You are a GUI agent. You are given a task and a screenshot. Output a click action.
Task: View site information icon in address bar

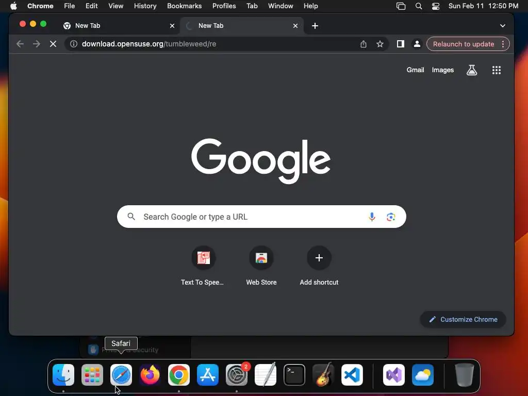[73, 44]
